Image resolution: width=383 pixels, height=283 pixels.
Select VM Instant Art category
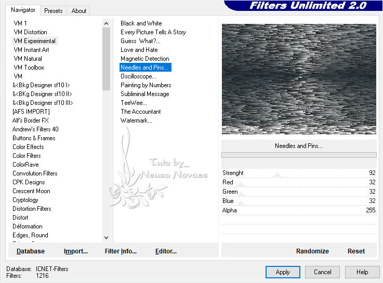32,50
